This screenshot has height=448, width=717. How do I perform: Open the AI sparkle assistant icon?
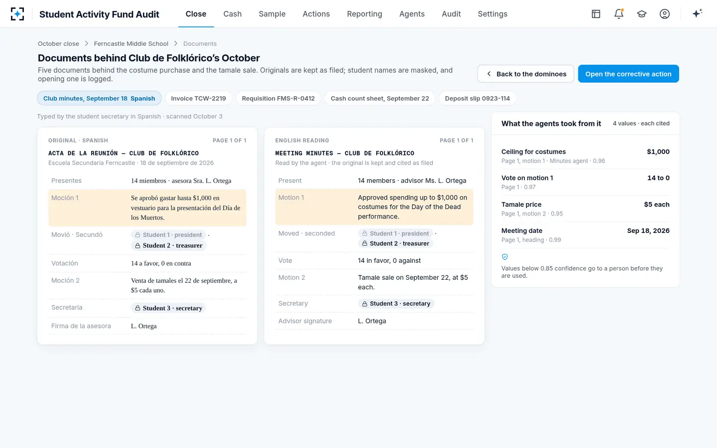697,13
